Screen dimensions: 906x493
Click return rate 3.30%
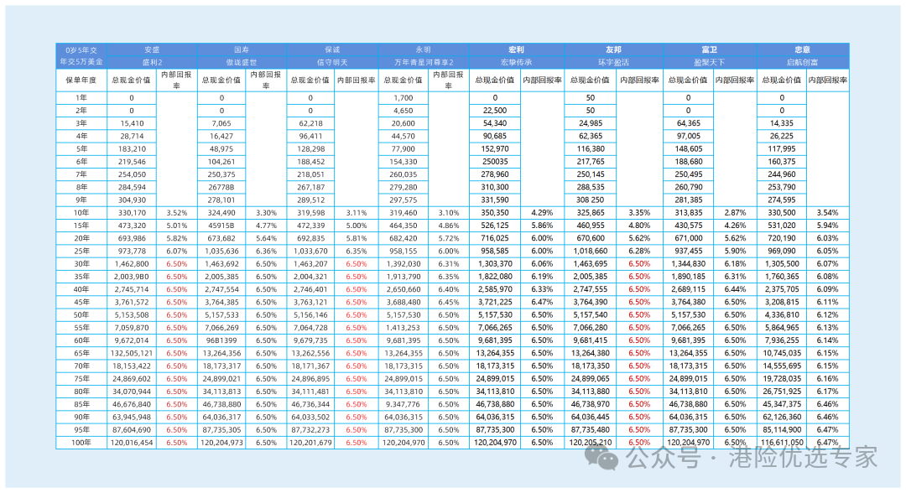click(267, 213)
